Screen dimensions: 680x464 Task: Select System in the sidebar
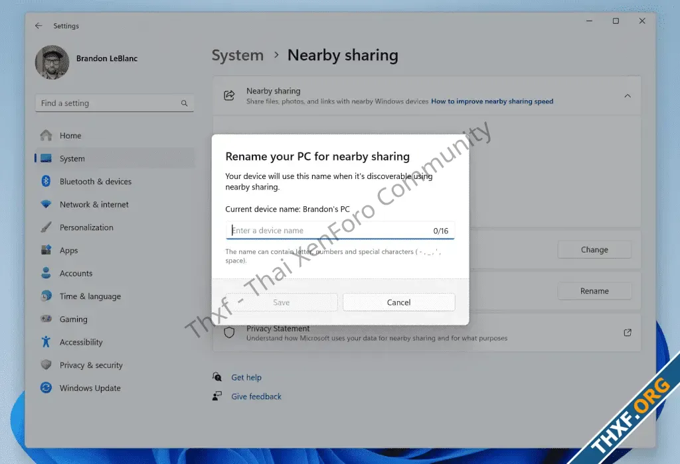point(114,158)
